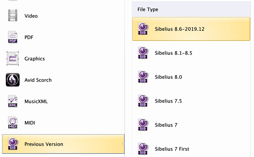This screenshot has height=157, width=254.
Task: Click the Video filmstrip icon
Action: [x=13, y=15]
